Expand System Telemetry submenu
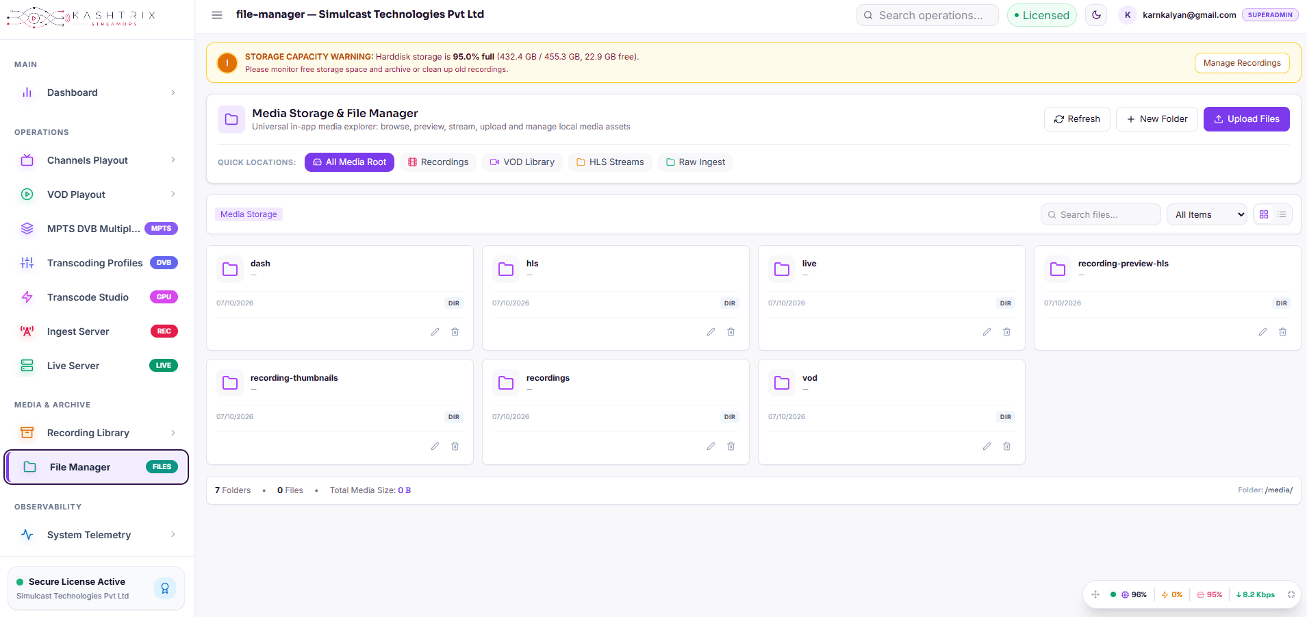This screenshot has height=617, width=1307. [x=173, y=535]
